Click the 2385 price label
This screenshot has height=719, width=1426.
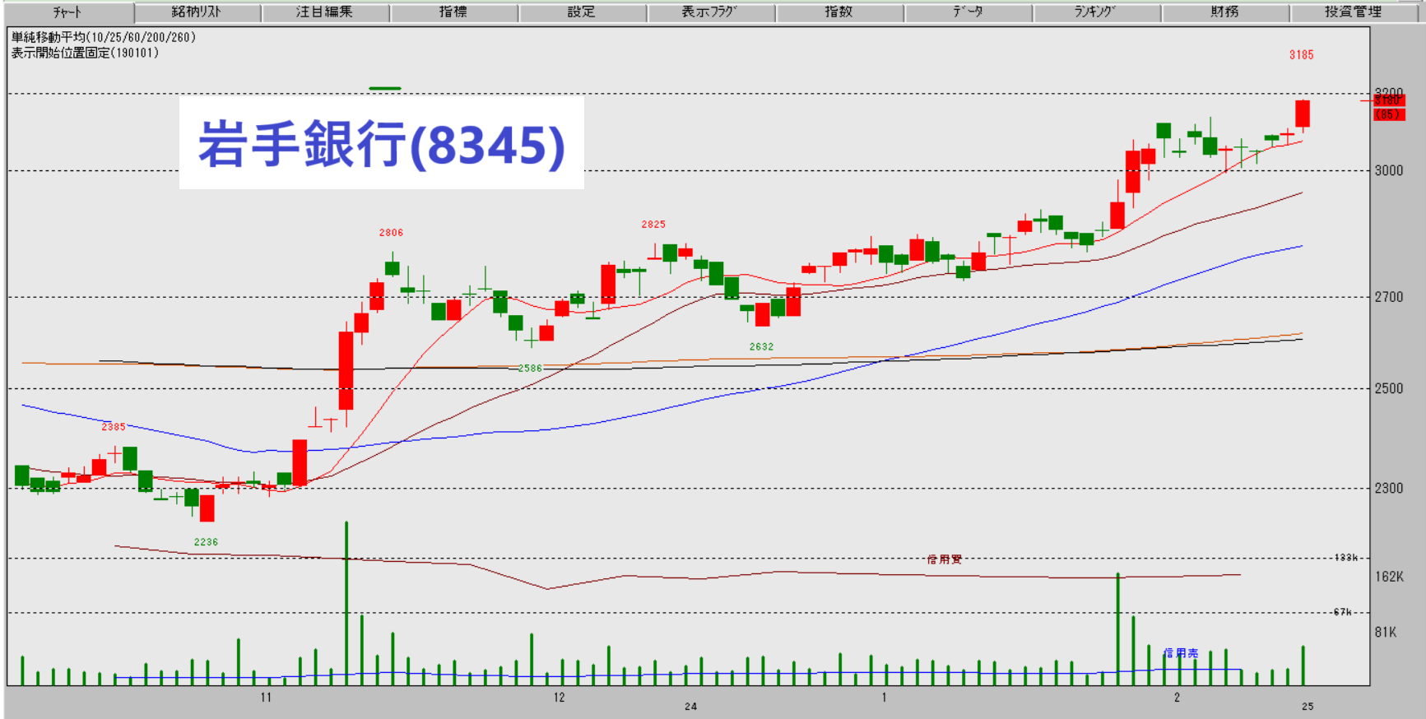point(114,427)
